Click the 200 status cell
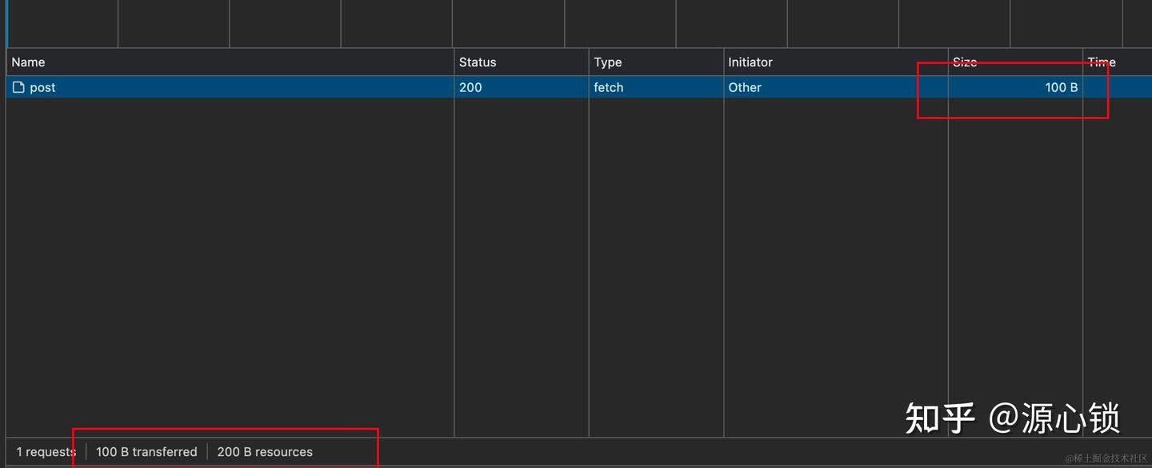 [521, 87]
